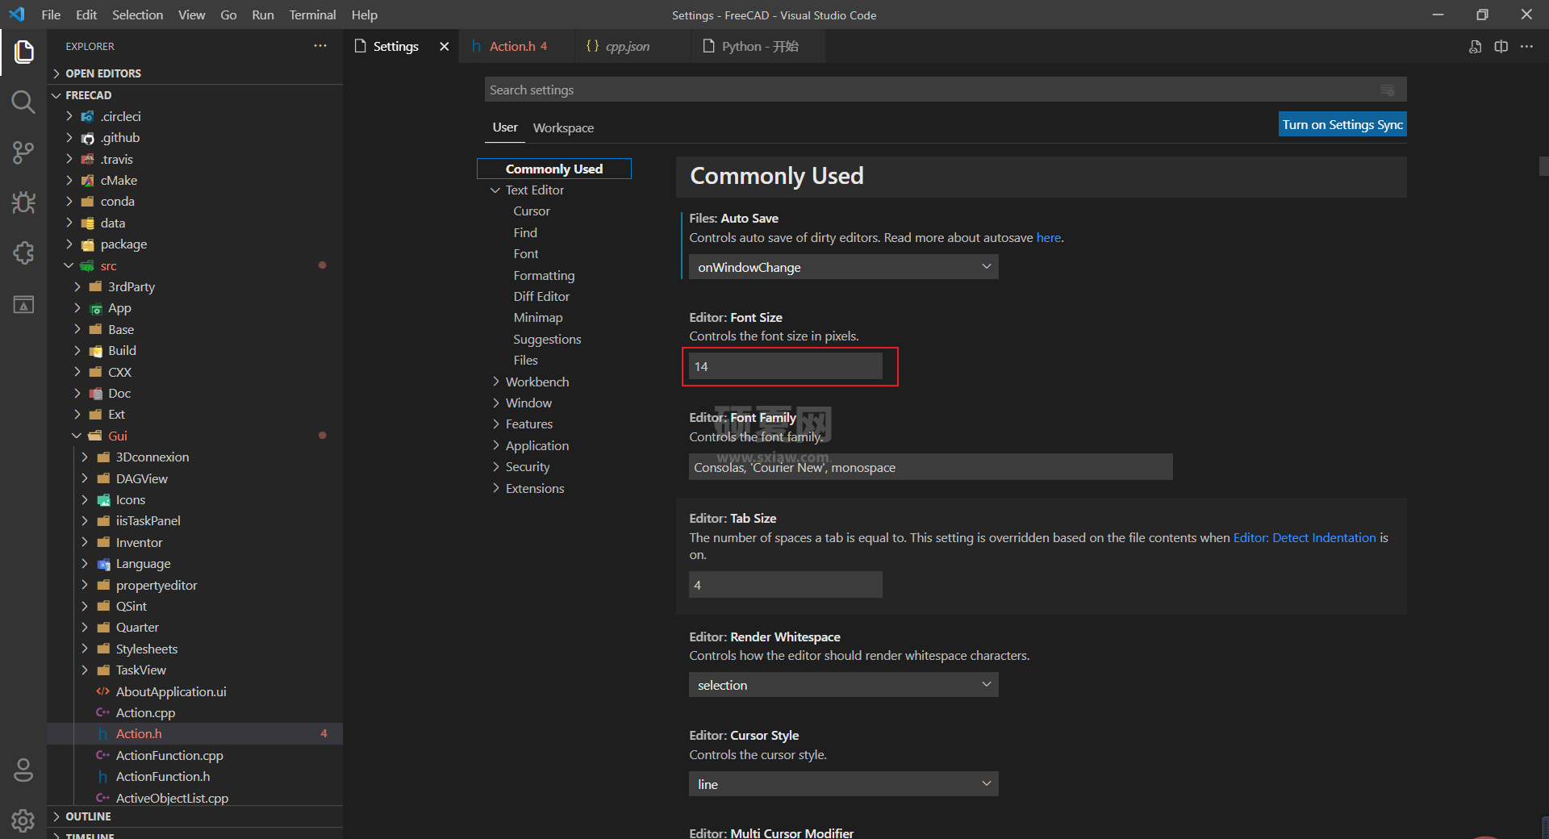
Task: Open AboutApplication.ui file
Action: point(171,691)
